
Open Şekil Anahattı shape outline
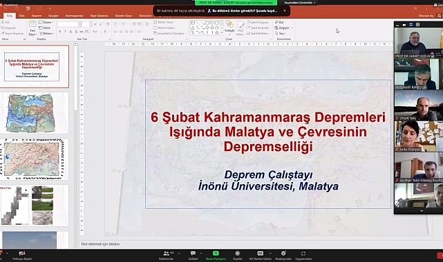click(x=258, y=28)
